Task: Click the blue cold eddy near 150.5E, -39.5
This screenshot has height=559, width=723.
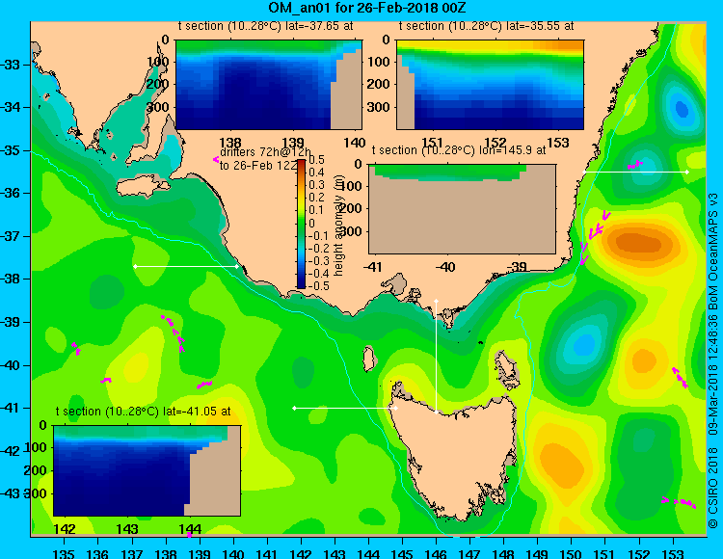Action: pos(584,345)
